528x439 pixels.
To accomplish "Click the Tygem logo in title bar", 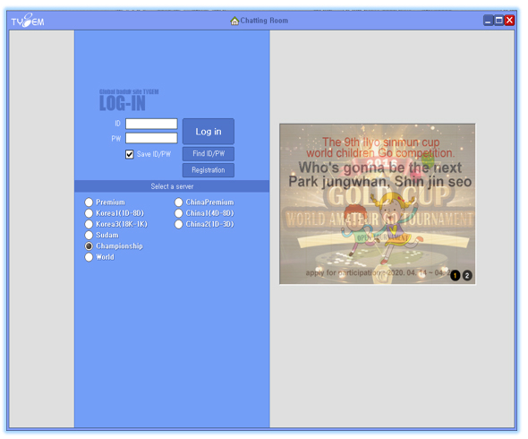I will tap(28, 21).
